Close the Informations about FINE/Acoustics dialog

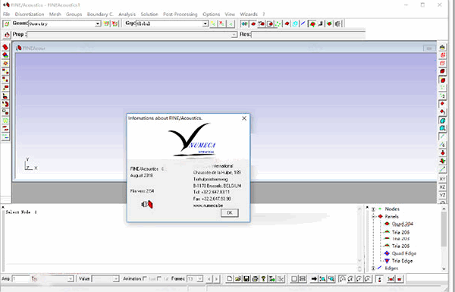(244, 118)
